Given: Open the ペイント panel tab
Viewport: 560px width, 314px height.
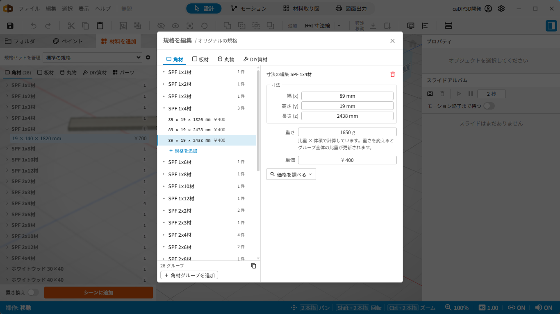Looking at the screenshot, I should [x=68, y=41].
